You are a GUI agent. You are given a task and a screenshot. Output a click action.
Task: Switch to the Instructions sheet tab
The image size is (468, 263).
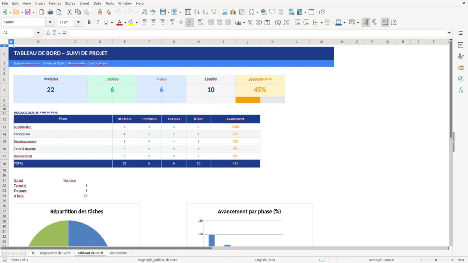point(119,252)
